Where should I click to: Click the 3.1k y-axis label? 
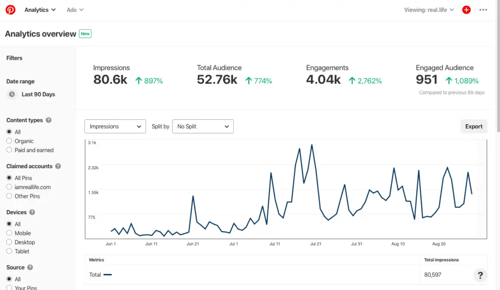tap(92, 143)
